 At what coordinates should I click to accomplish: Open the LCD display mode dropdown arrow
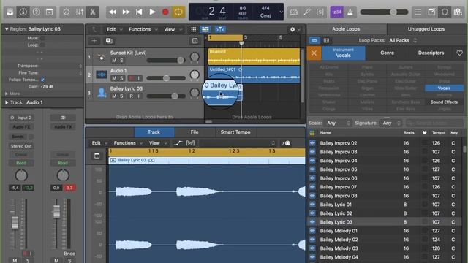[x=281, y=12]
